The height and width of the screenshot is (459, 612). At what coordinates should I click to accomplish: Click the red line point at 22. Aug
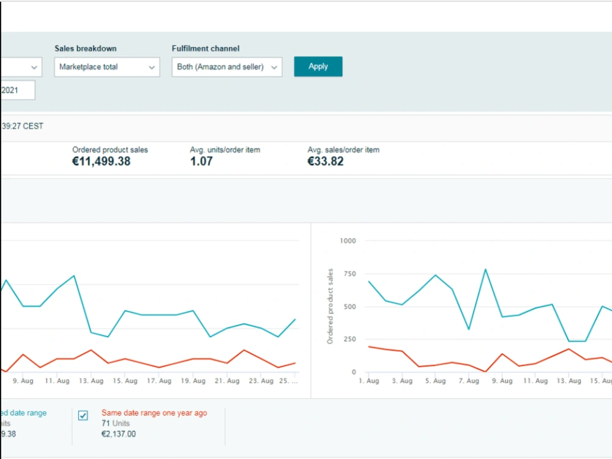point(244,350)
